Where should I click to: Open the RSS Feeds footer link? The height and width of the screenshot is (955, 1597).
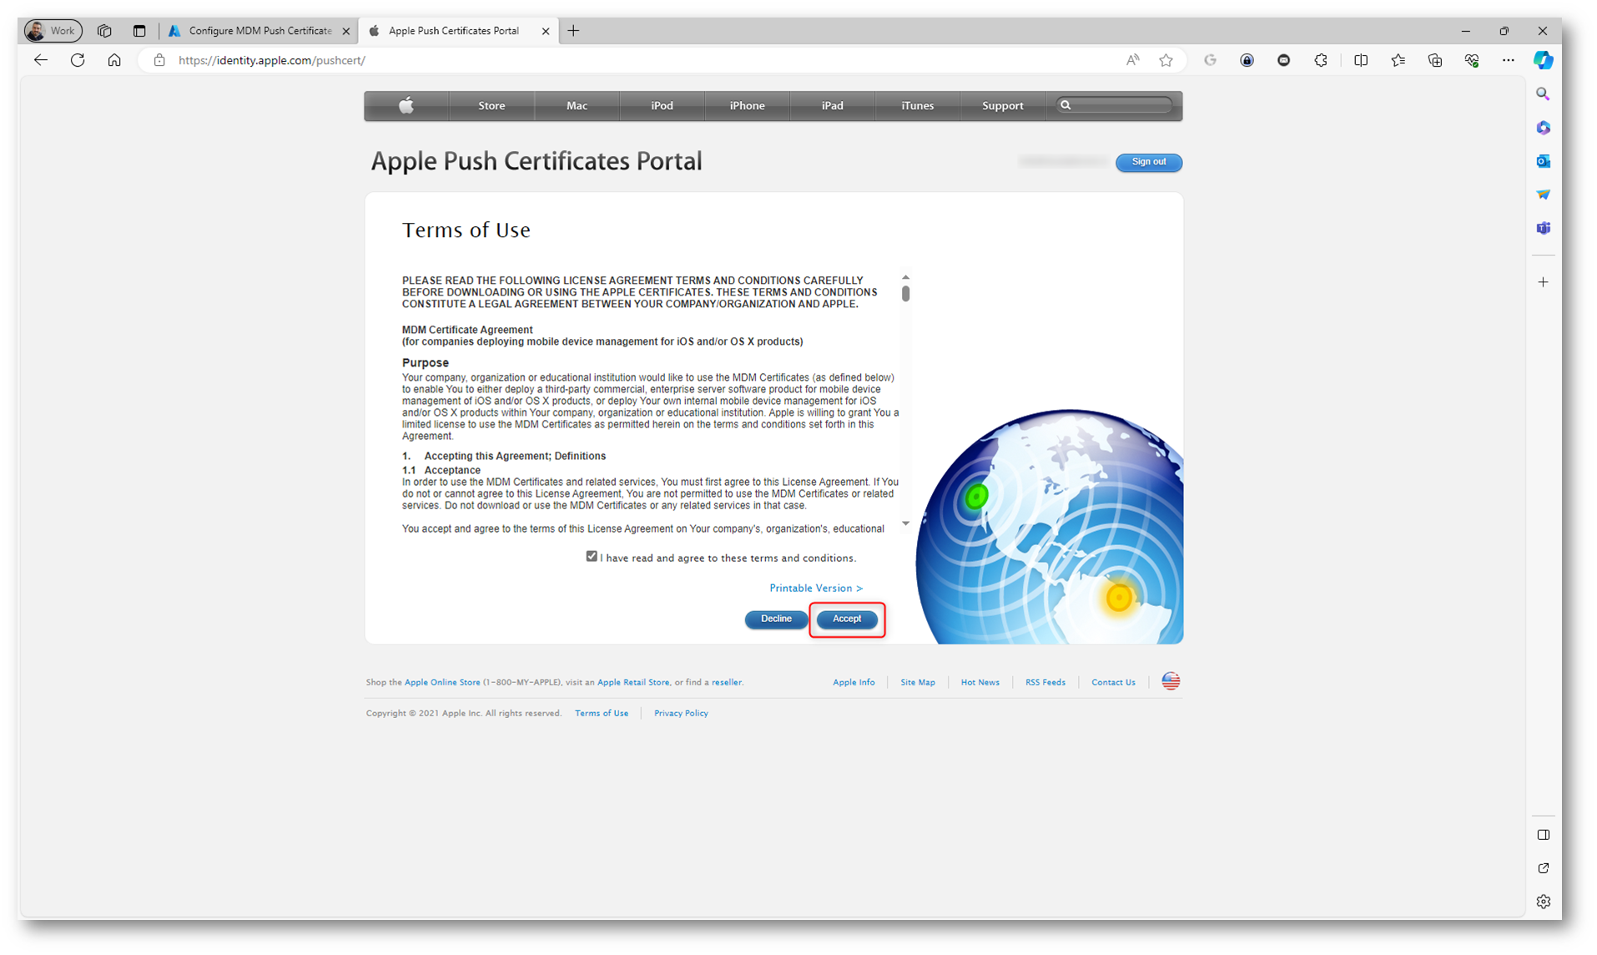click(x=1045, y=683)
